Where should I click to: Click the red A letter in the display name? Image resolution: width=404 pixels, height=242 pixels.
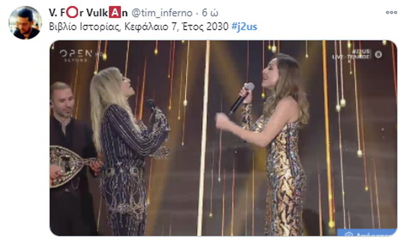(x=115, y=13)
